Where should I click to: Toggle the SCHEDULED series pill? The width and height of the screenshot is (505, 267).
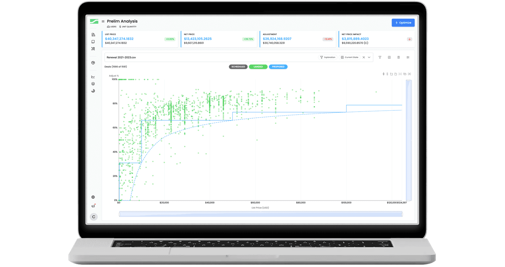point(238,67)
